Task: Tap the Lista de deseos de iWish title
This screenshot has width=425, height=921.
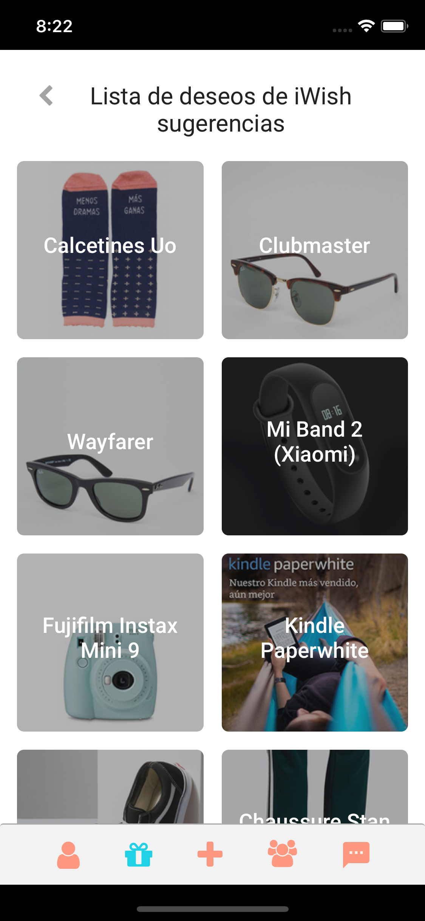Action: coord(221,109)
